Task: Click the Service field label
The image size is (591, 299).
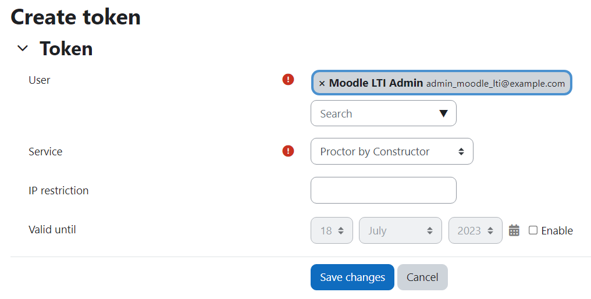Action: pos(45,151)
